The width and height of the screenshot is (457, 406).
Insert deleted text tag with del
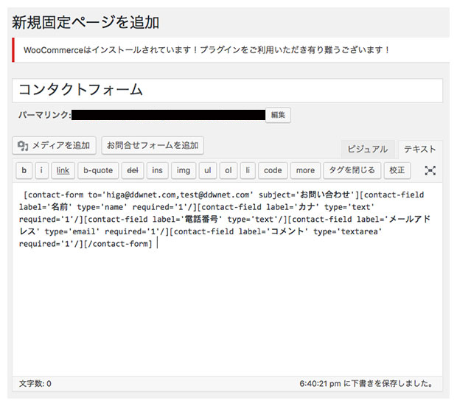point(133,170)
